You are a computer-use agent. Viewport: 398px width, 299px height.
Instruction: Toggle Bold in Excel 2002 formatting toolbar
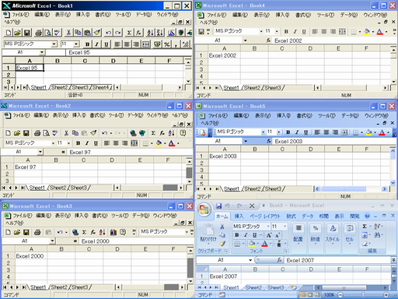click(x=286, y=32)
